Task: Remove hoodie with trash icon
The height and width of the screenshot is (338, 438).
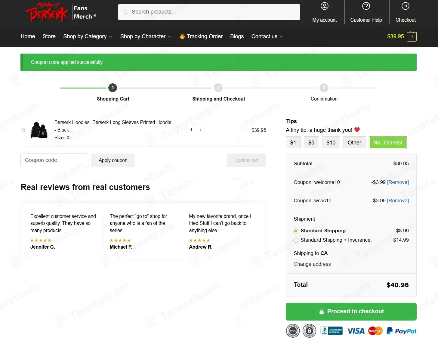Action: tap(23, 130)
